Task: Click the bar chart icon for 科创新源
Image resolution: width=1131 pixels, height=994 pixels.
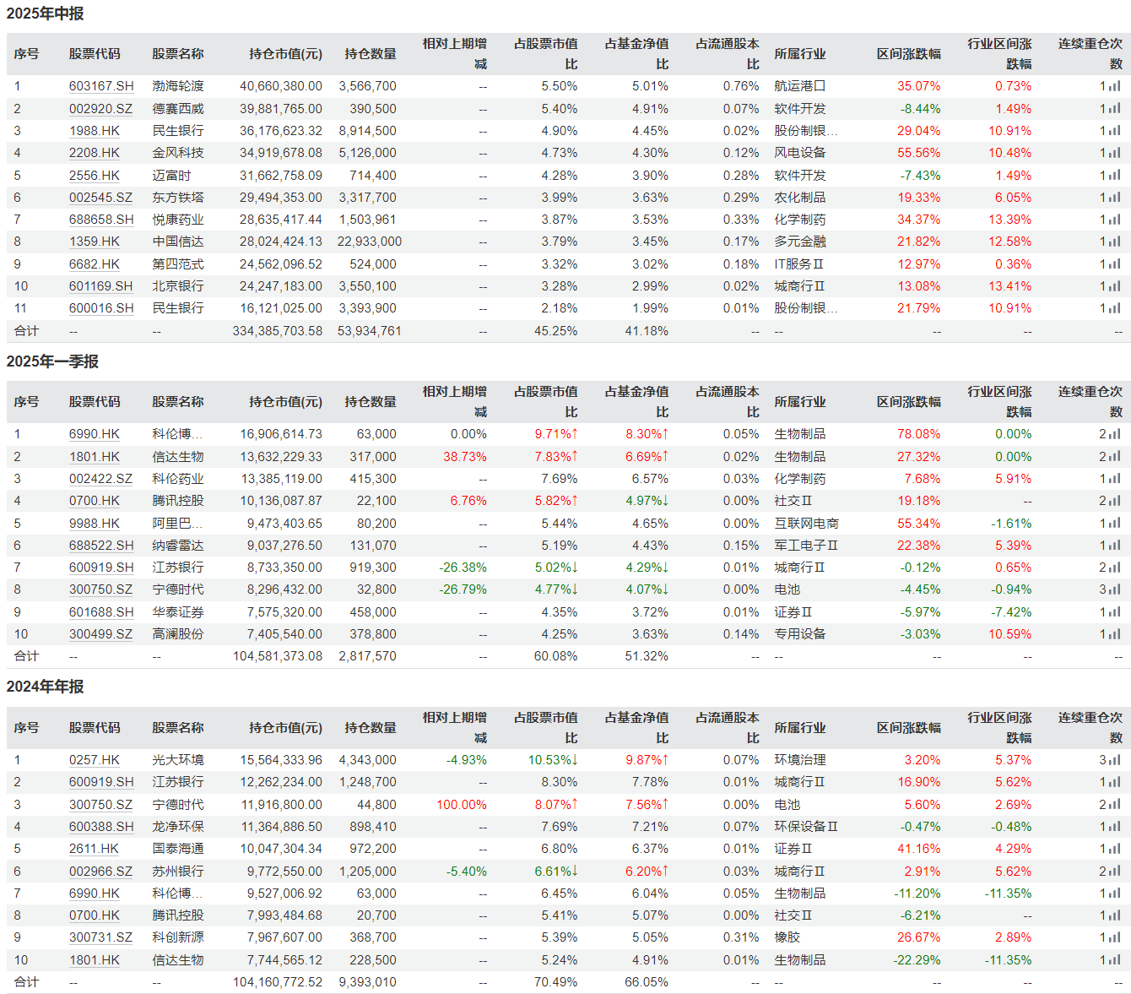Action: point(1115,937)
